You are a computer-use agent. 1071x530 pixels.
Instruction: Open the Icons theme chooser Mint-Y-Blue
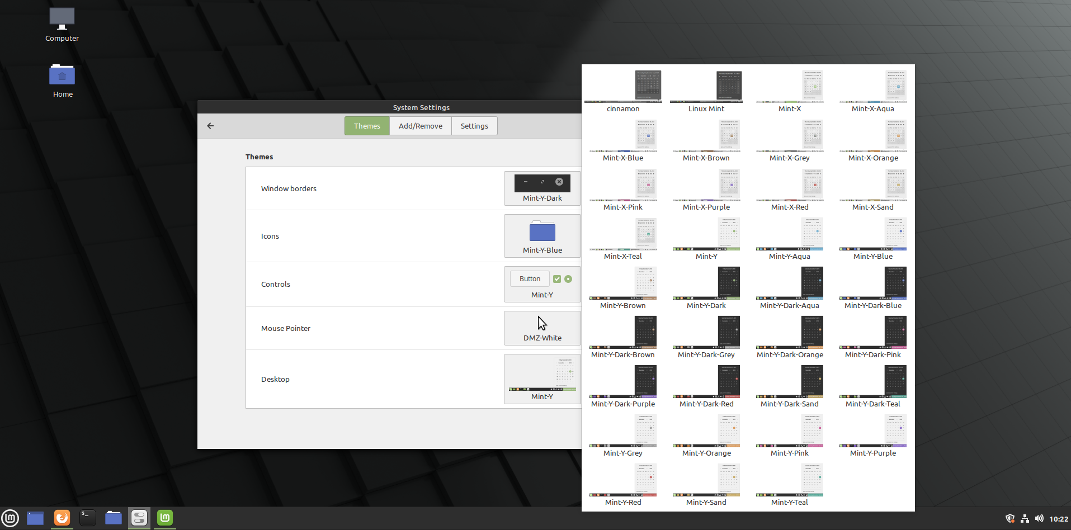click(x=542, y=236)
